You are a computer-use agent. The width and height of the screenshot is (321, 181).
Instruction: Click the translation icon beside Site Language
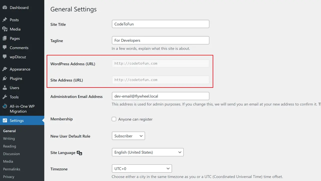click(79, 152)
